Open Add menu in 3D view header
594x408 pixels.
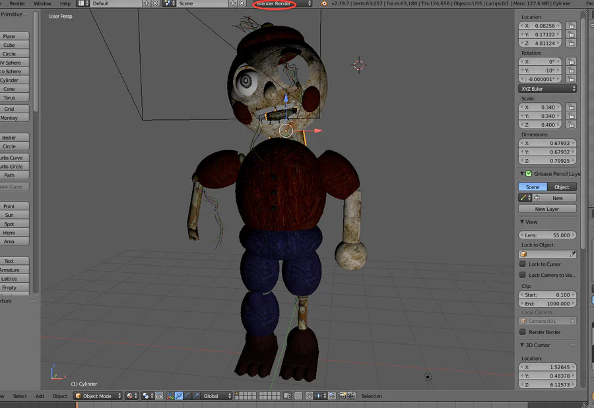[x=40, y=396]
